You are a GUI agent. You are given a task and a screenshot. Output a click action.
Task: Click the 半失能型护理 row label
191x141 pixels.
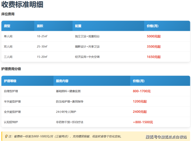click(x=12, y=102)
